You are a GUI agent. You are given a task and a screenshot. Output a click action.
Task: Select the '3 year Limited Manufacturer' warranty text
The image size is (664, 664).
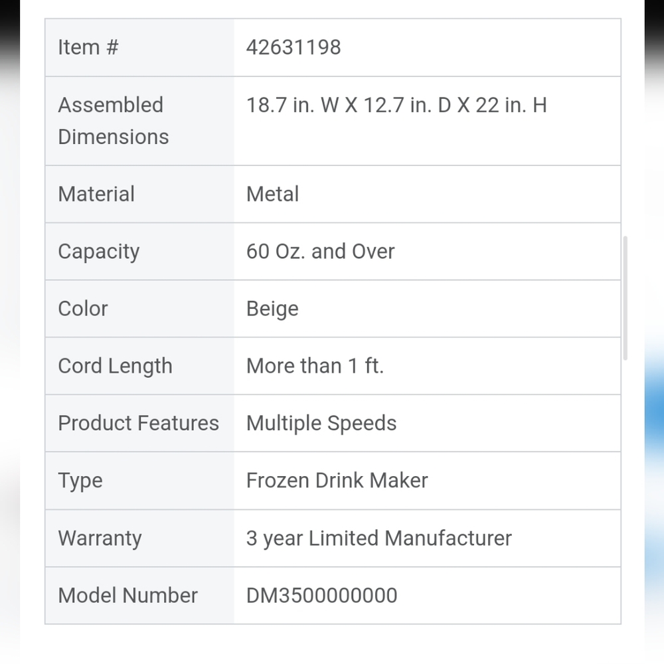point(378,538)
